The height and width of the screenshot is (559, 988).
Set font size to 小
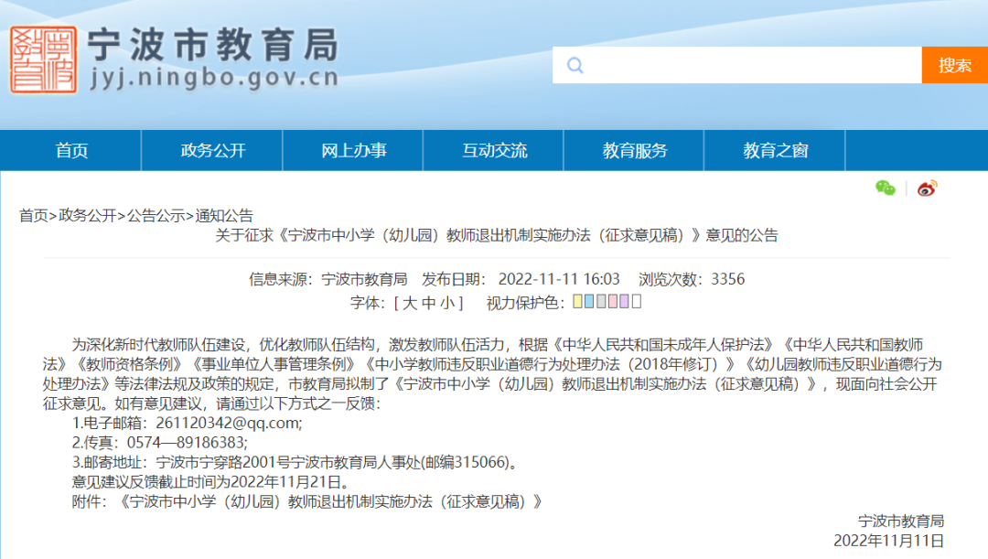click(448, 303)
